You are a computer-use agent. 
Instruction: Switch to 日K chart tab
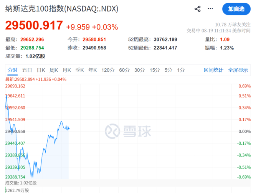pos(41,70)
